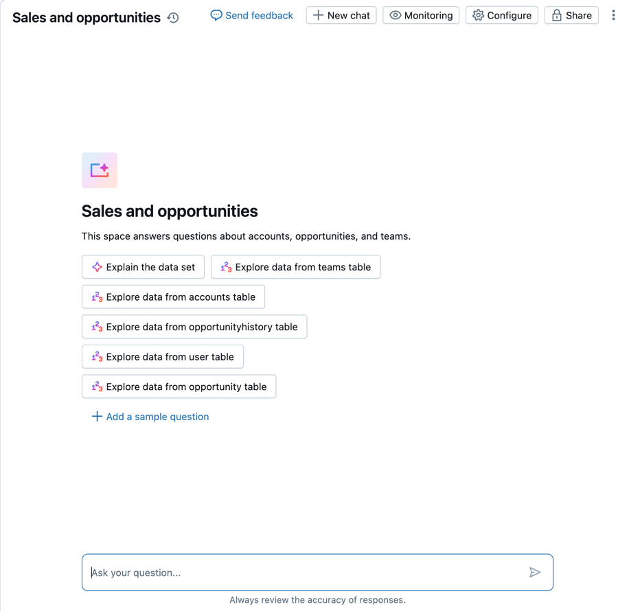Click the lock icon on Share
618x611 pixels.
pos(557,15)
